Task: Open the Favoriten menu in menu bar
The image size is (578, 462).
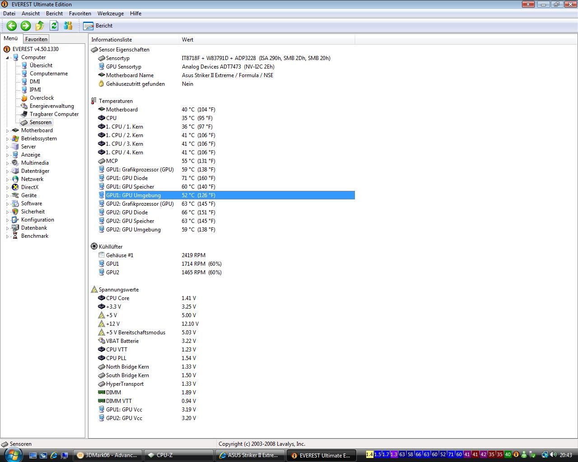Action: coord(80,14)
